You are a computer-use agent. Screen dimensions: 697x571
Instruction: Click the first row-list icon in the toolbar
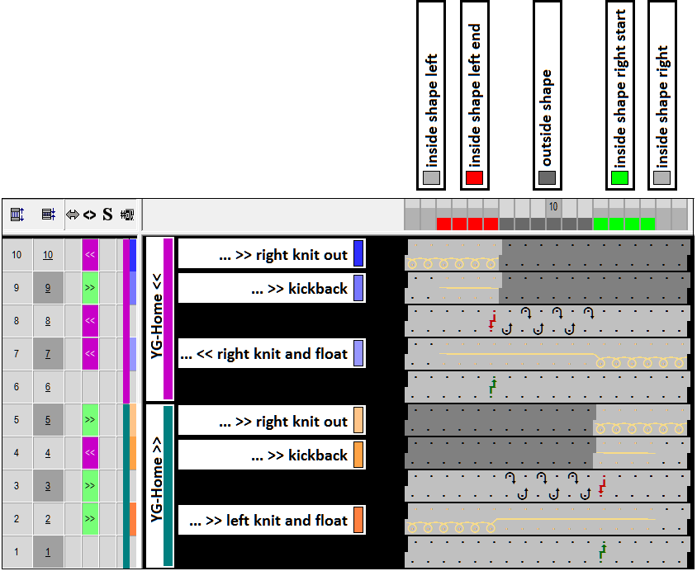(17, 215)
